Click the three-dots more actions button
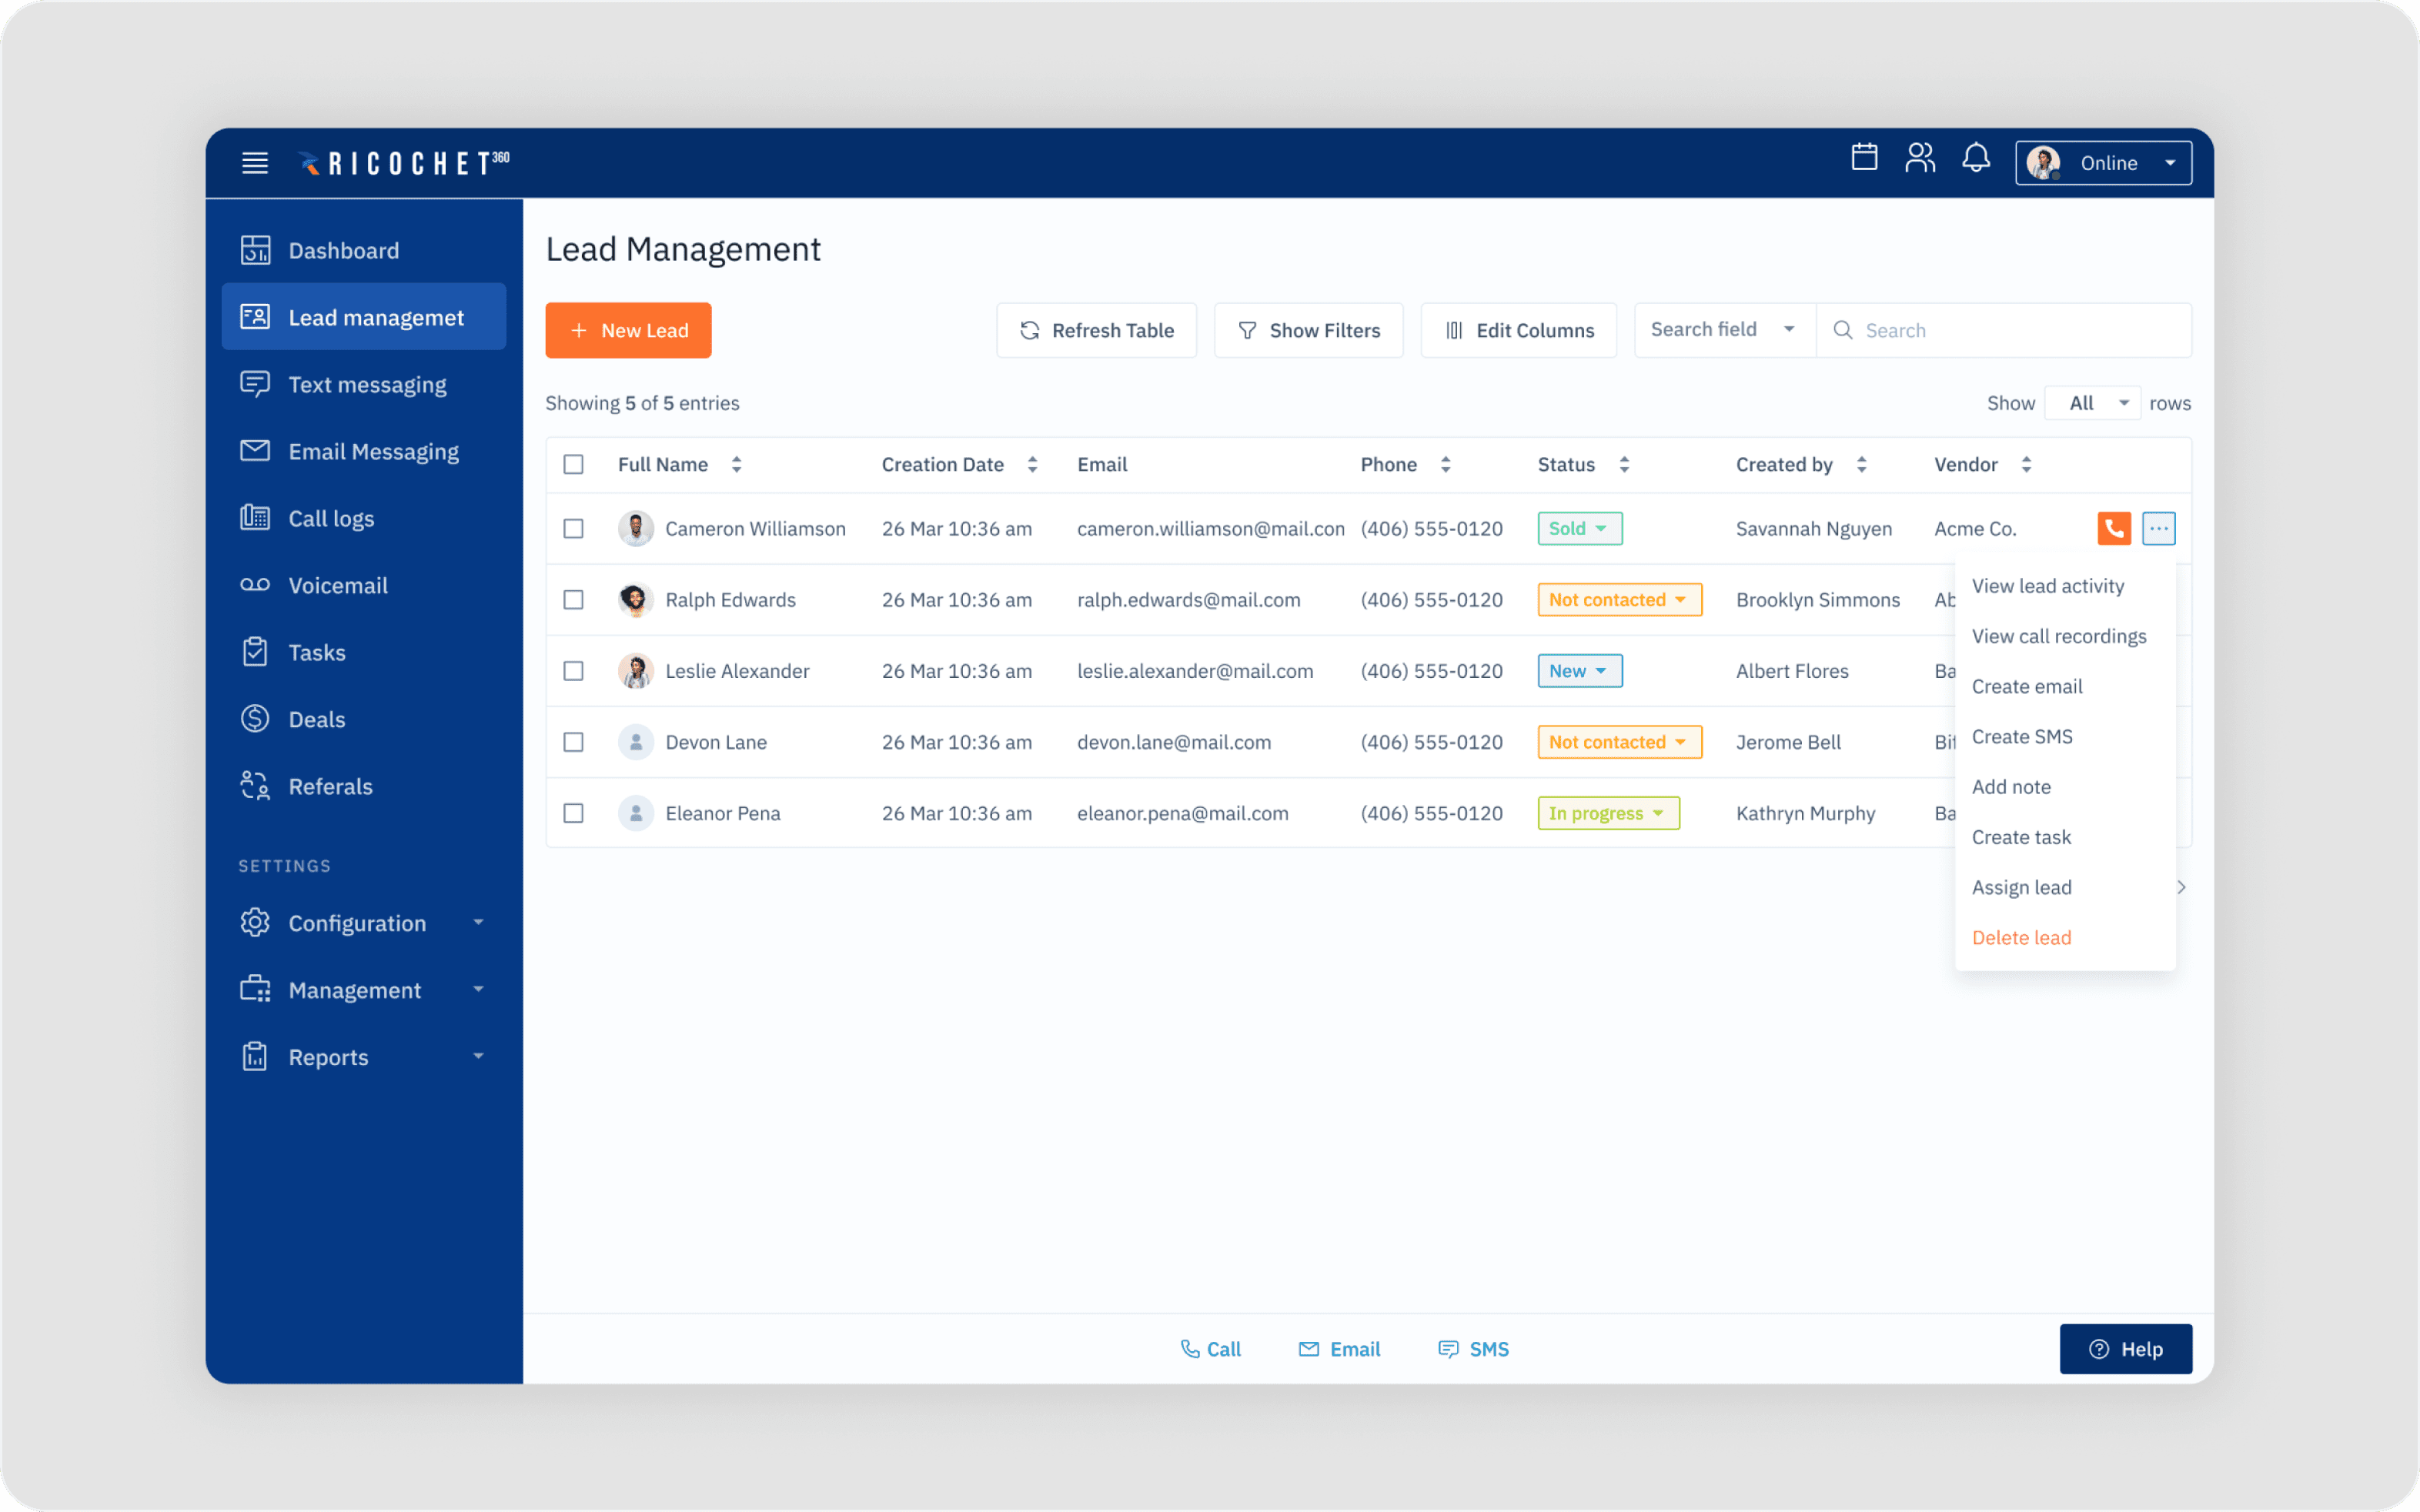 click(2158, 528)
